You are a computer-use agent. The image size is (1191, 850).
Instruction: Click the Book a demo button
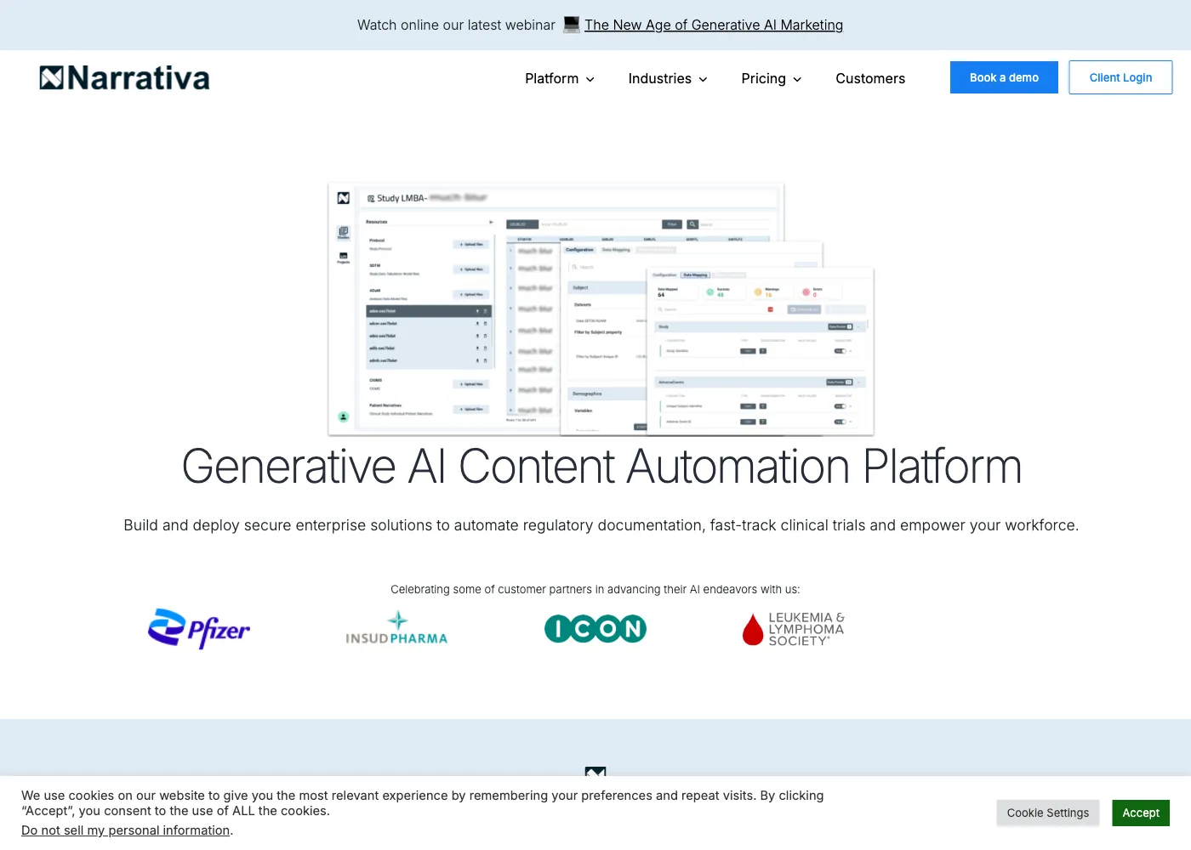pyautogui.click(x=1004, y=77)
